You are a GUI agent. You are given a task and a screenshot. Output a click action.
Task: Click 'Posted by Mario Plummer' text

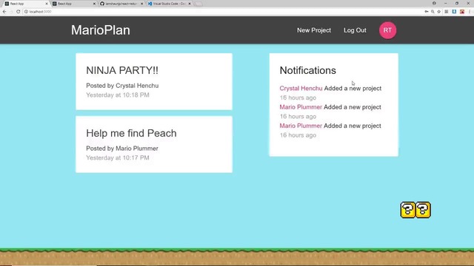coord(122,149)
